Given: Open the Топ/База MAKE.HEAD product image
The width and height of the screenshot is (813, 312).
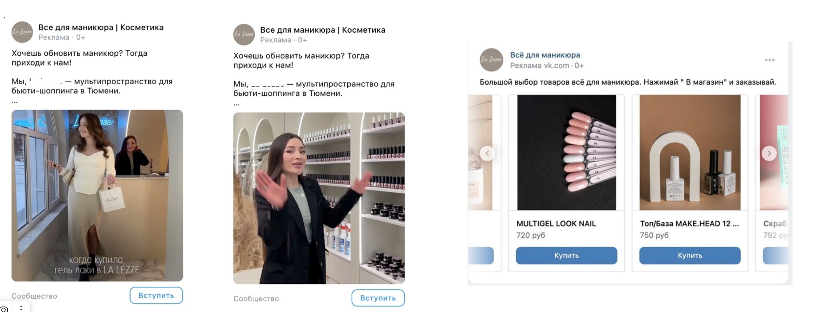Looking at the screenshot, I should tap(689, 153).
